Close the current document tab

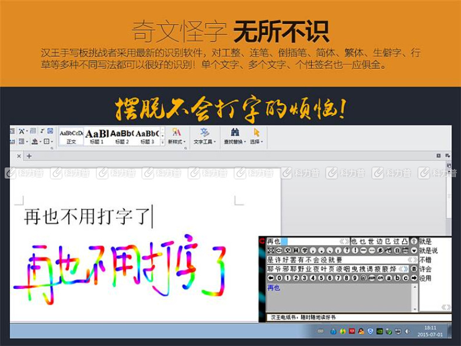19,156
